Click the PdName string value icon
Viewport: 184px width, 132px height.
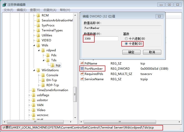82,63
